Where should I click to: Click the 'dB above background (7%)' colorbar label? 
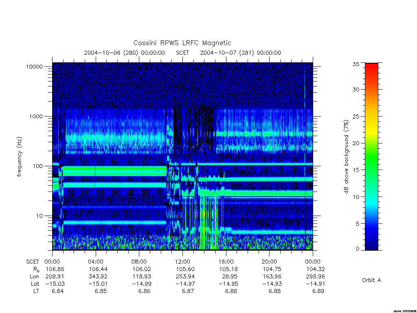[x=346, y=157]
